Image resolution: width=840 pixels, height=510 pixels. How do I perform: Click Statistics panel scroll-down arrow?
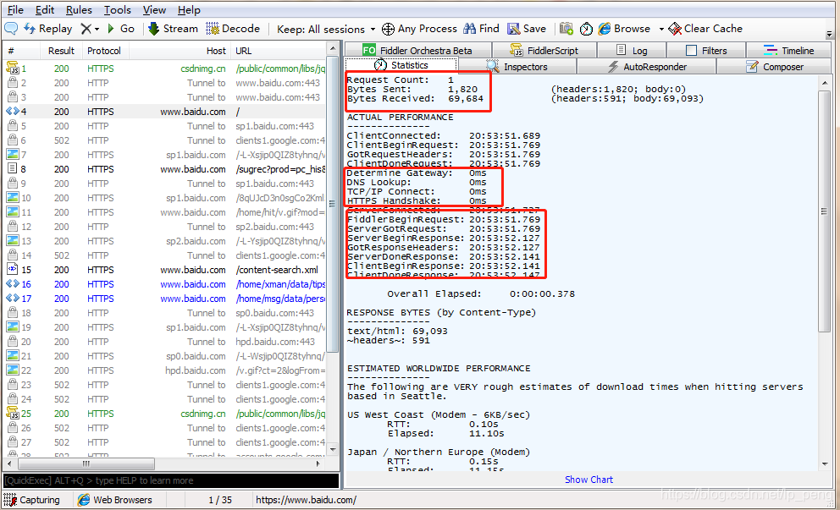point(825,464)
